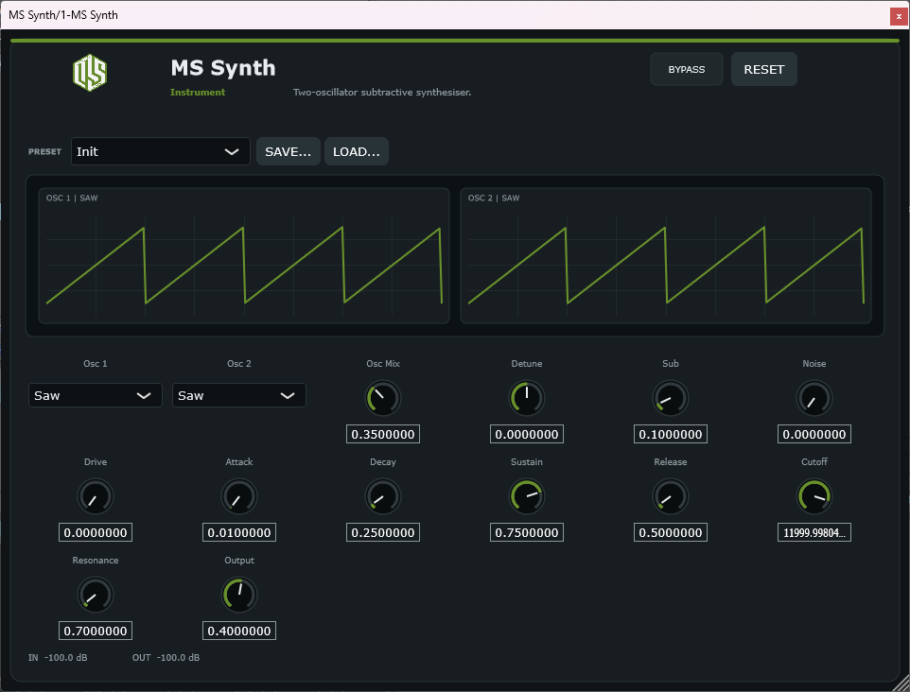Click the IN -100.0 dB level readout
910x692 pixels.
click(58, 657)
